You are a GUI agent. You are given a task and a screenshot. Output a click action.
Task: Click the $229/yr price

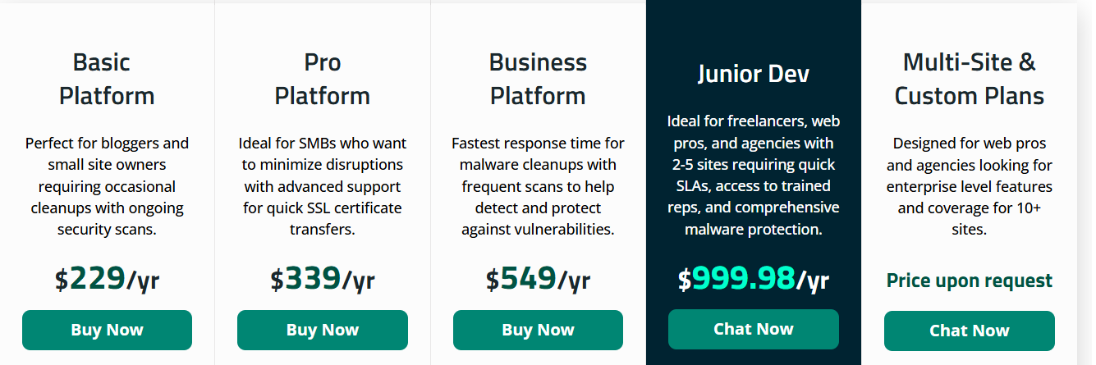pyautogui.click(x=107, y=279)
